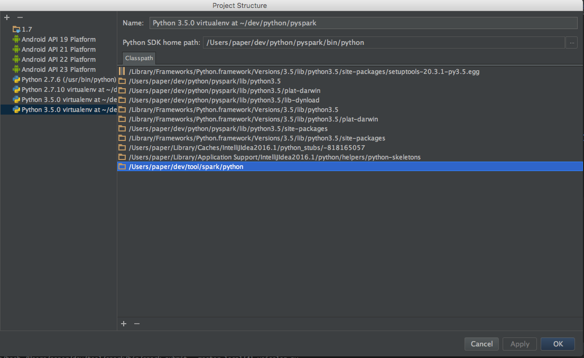Viewport: 584px width, 358px height.
Task: Remove the selected classpath entry
Action: (137, 324)
